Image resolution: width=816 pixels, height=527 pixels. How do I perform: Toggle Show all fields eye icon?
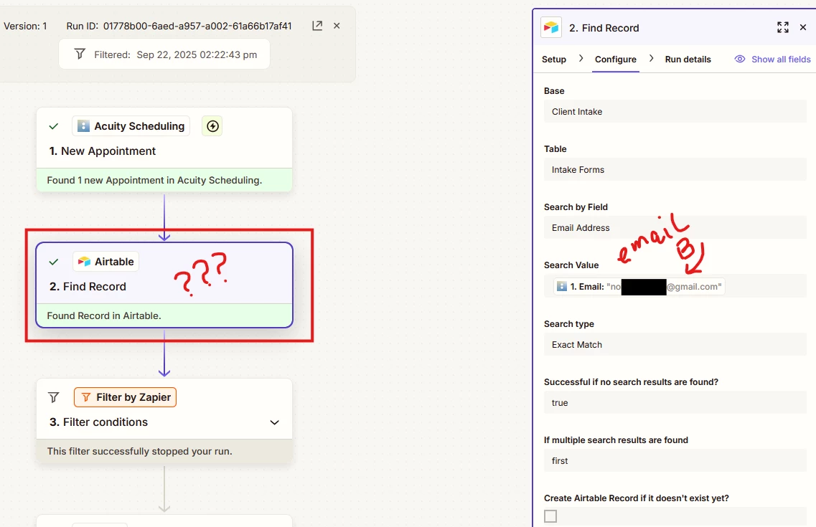(739, 59)
